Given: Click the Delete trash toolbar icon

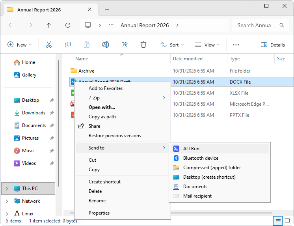Looking at the screenshot, I should click(x=143, y=45).
